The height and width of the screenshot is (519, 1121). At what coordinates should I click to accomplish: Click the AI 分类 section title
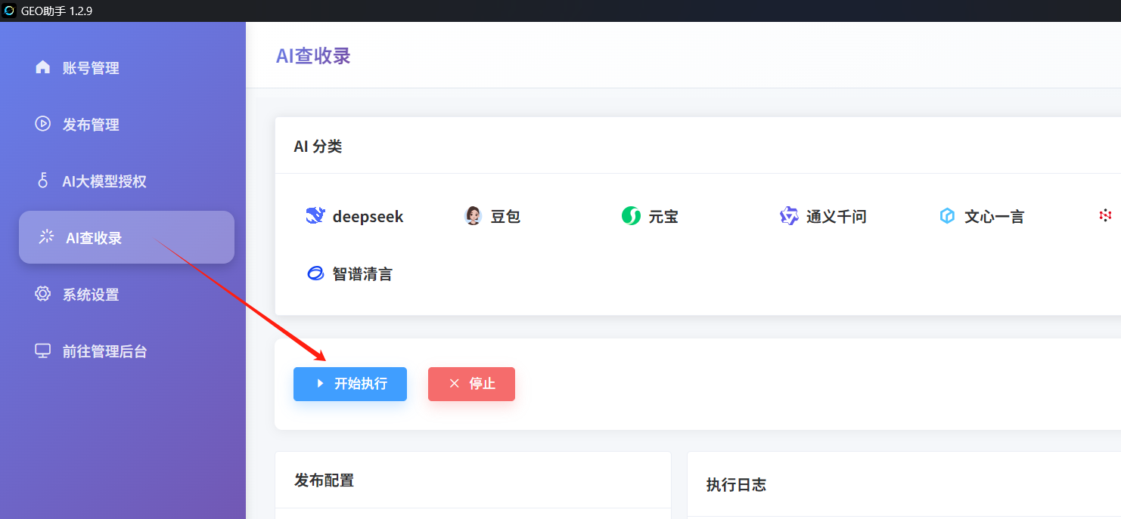pyautogui.click(x=318, y=146)
